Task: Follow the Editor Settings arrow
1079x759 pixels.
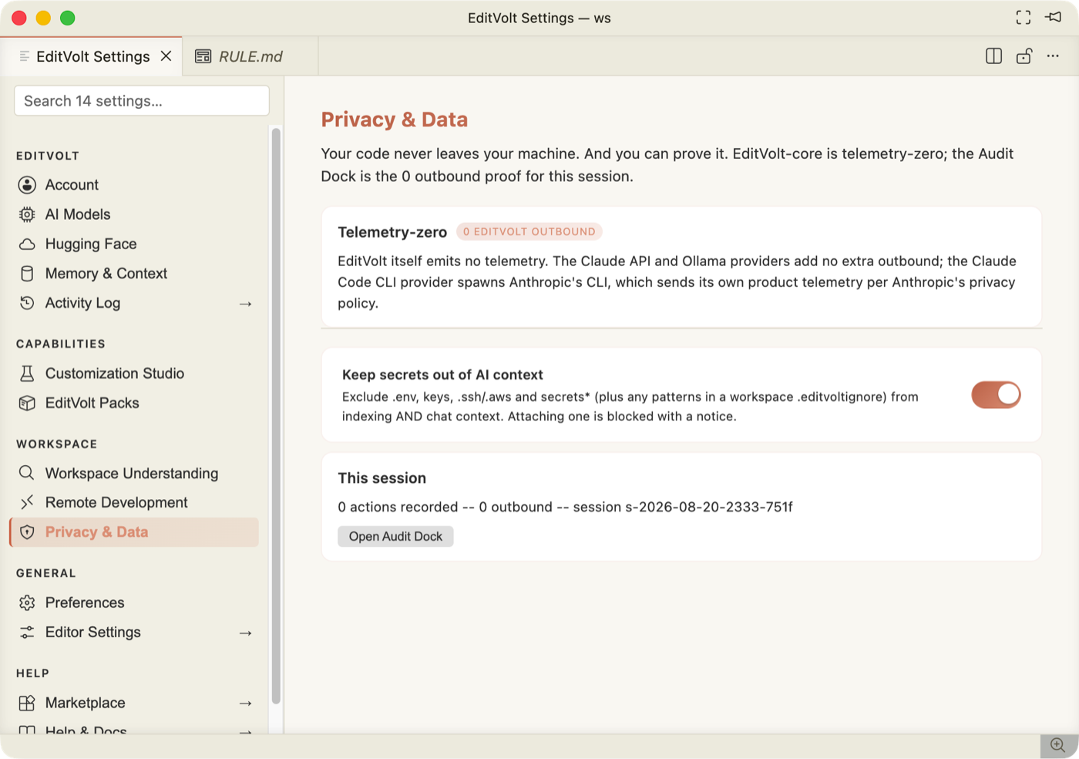Action: coord(245,633)
